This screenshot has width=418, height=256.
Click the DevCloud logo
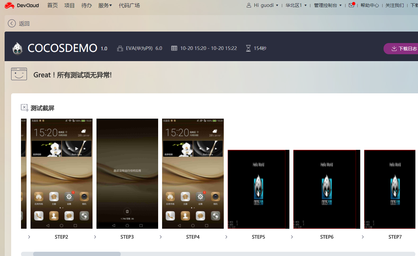tap(22, 5)
